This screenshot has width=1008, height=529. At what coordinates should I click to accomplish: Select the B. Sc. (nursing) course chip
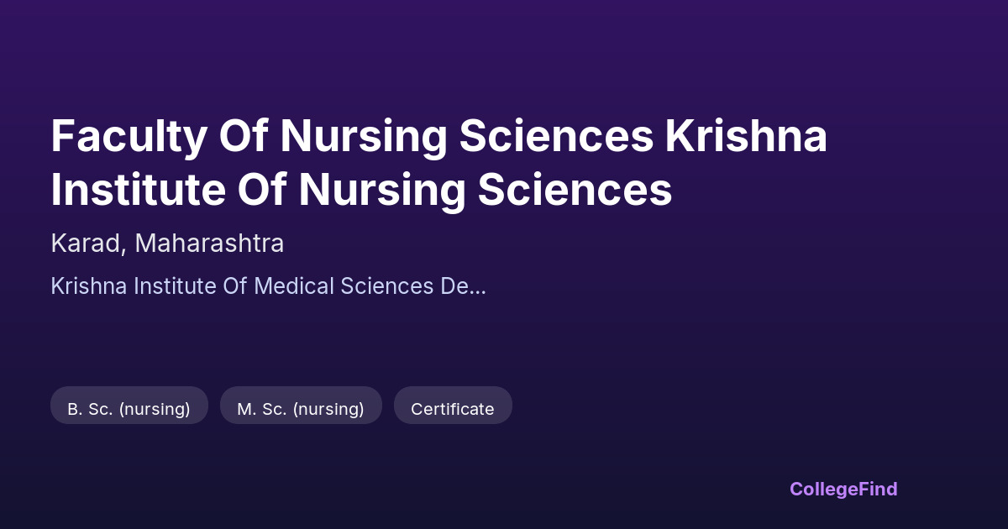129,409
